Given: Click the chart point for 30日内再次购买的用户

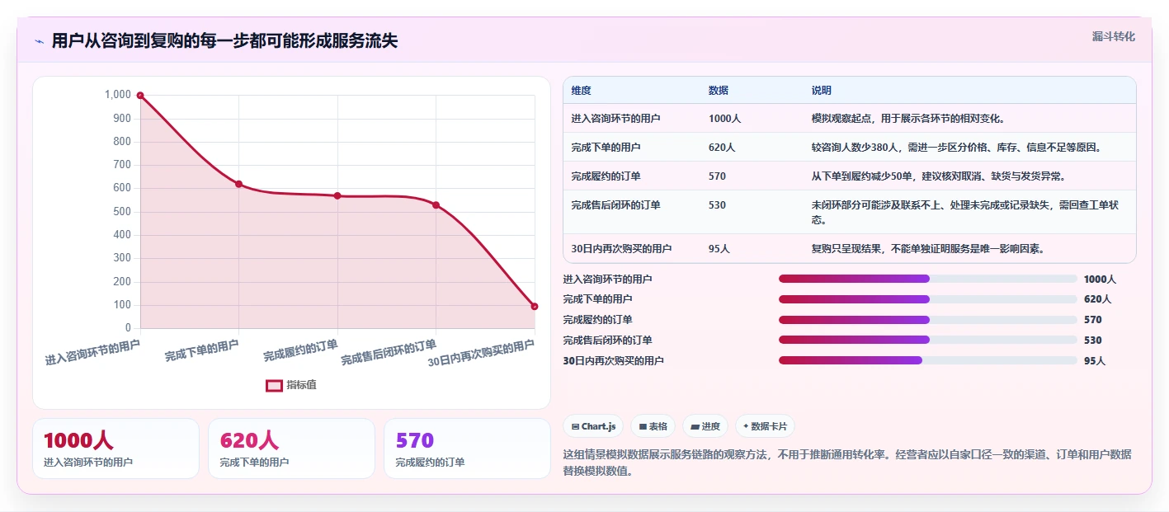Looking at the screenshot, I should (535, 306).
